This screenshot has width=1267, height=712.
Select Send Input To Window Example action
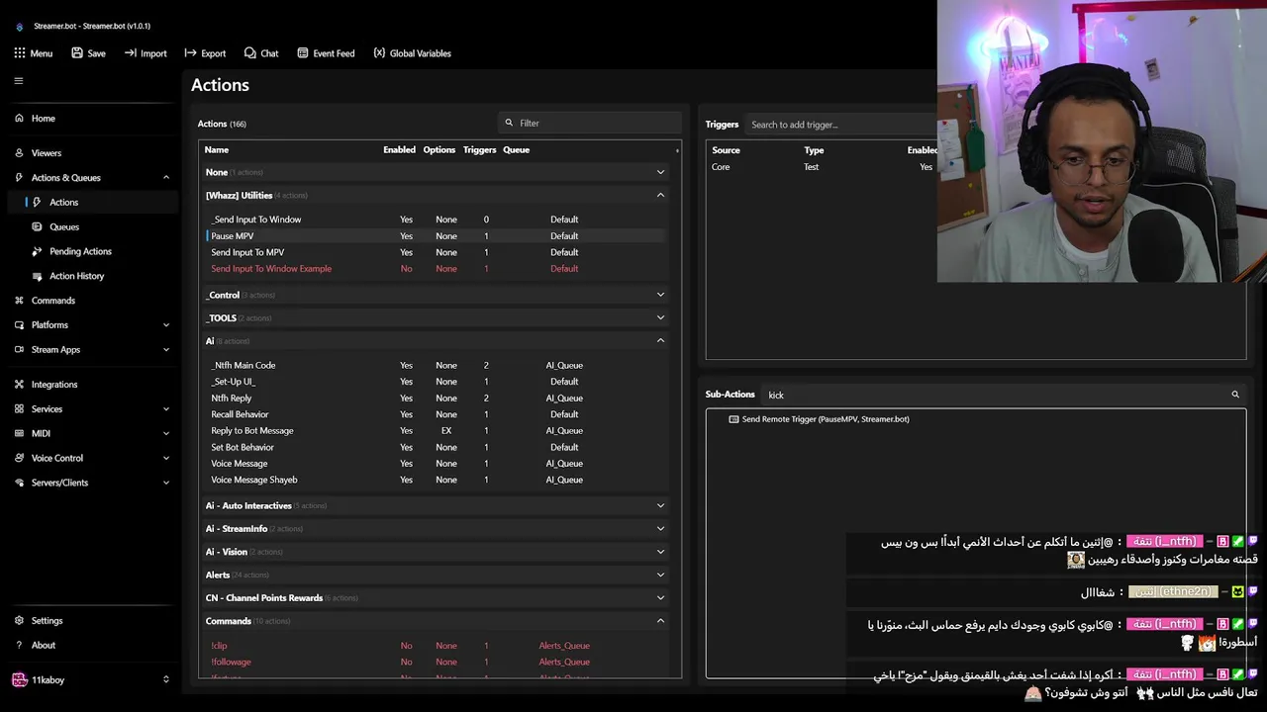coord(436,269)
